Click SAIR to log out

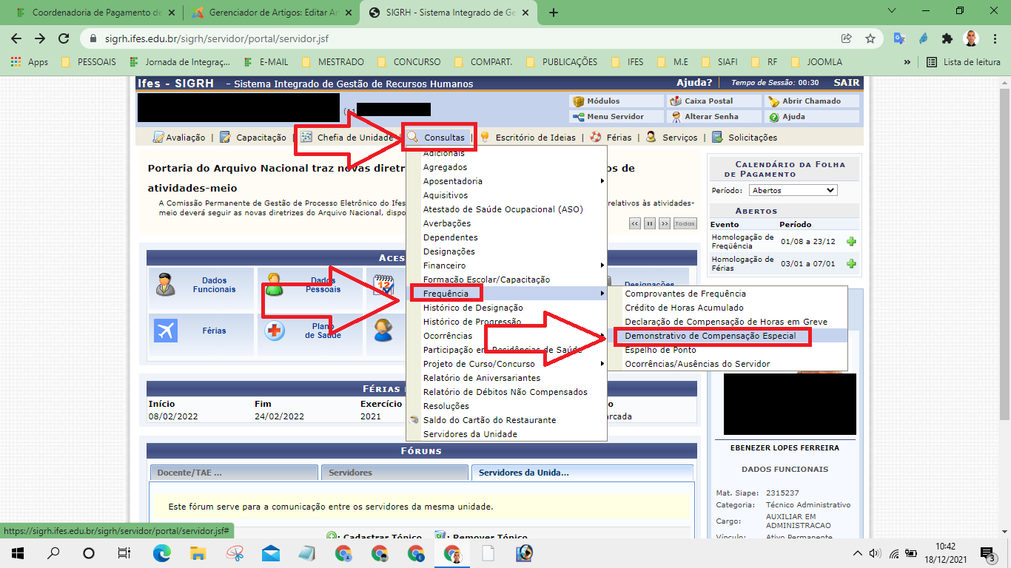tap(847, 83)
